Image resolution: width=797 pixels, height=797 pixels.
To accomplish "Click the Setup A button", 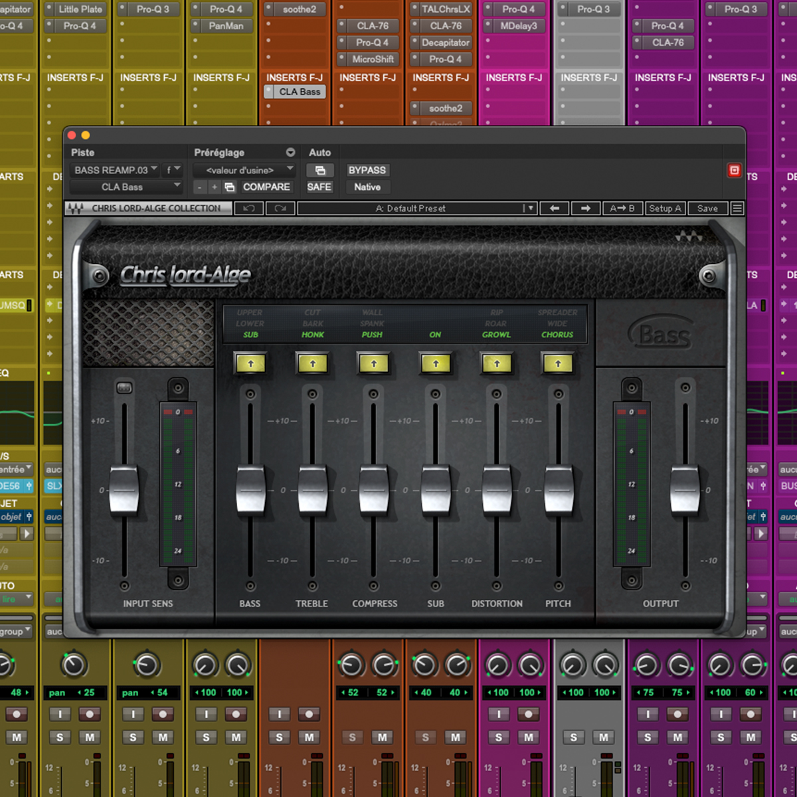I will (x=665, y=209).
